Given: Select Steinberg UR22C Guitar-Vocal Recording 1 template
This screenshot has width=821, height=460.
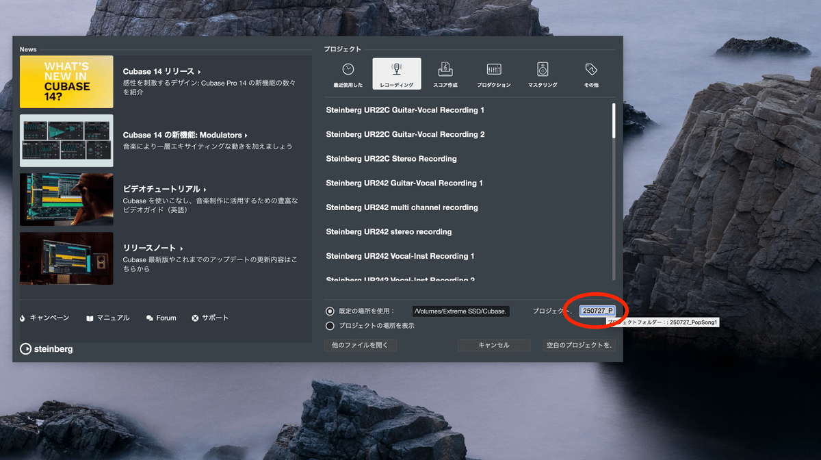Looking at the screenshot, I should (405, 110).
